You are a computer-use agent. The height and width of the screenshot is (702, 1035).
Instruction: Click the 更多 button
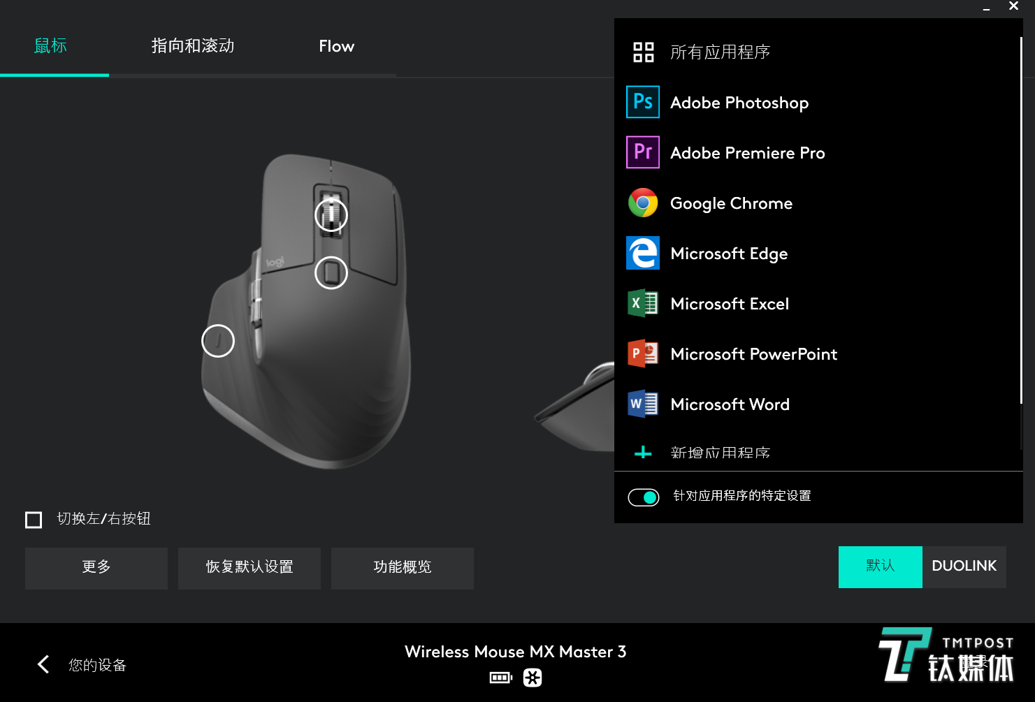(x=96, y=568)
